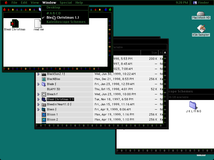Image resolution: width=214 pixels, height=160 pixels.
Task: Click the date Fri, Apr 9, 1999, 8:06 AM
Action: pyautogui.click(x=113, y=110)
